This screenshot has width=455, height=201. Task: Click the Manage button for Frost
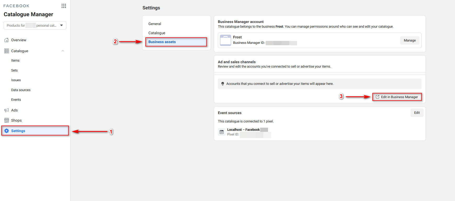click(409, 40)
